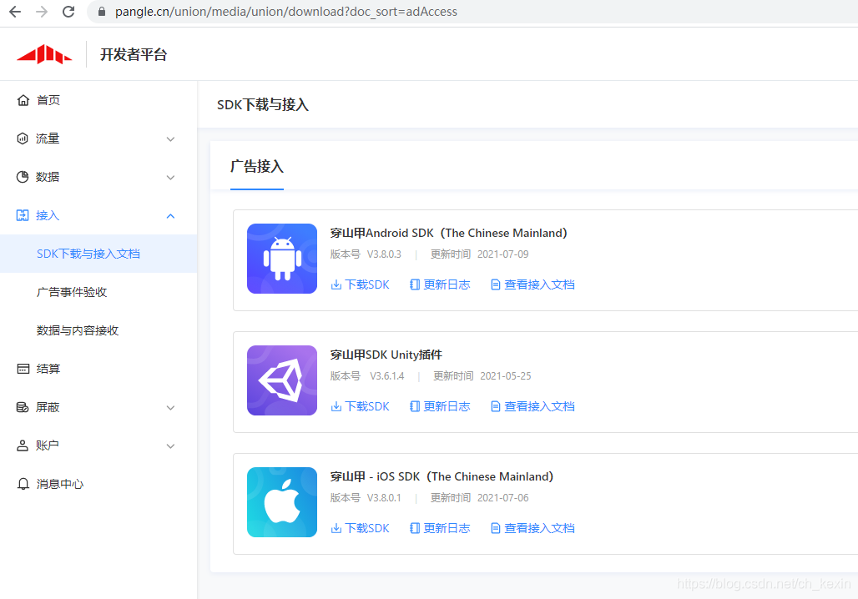Click the Unity plugin thumbnail
Screen dimensions: 858x599
282,380
